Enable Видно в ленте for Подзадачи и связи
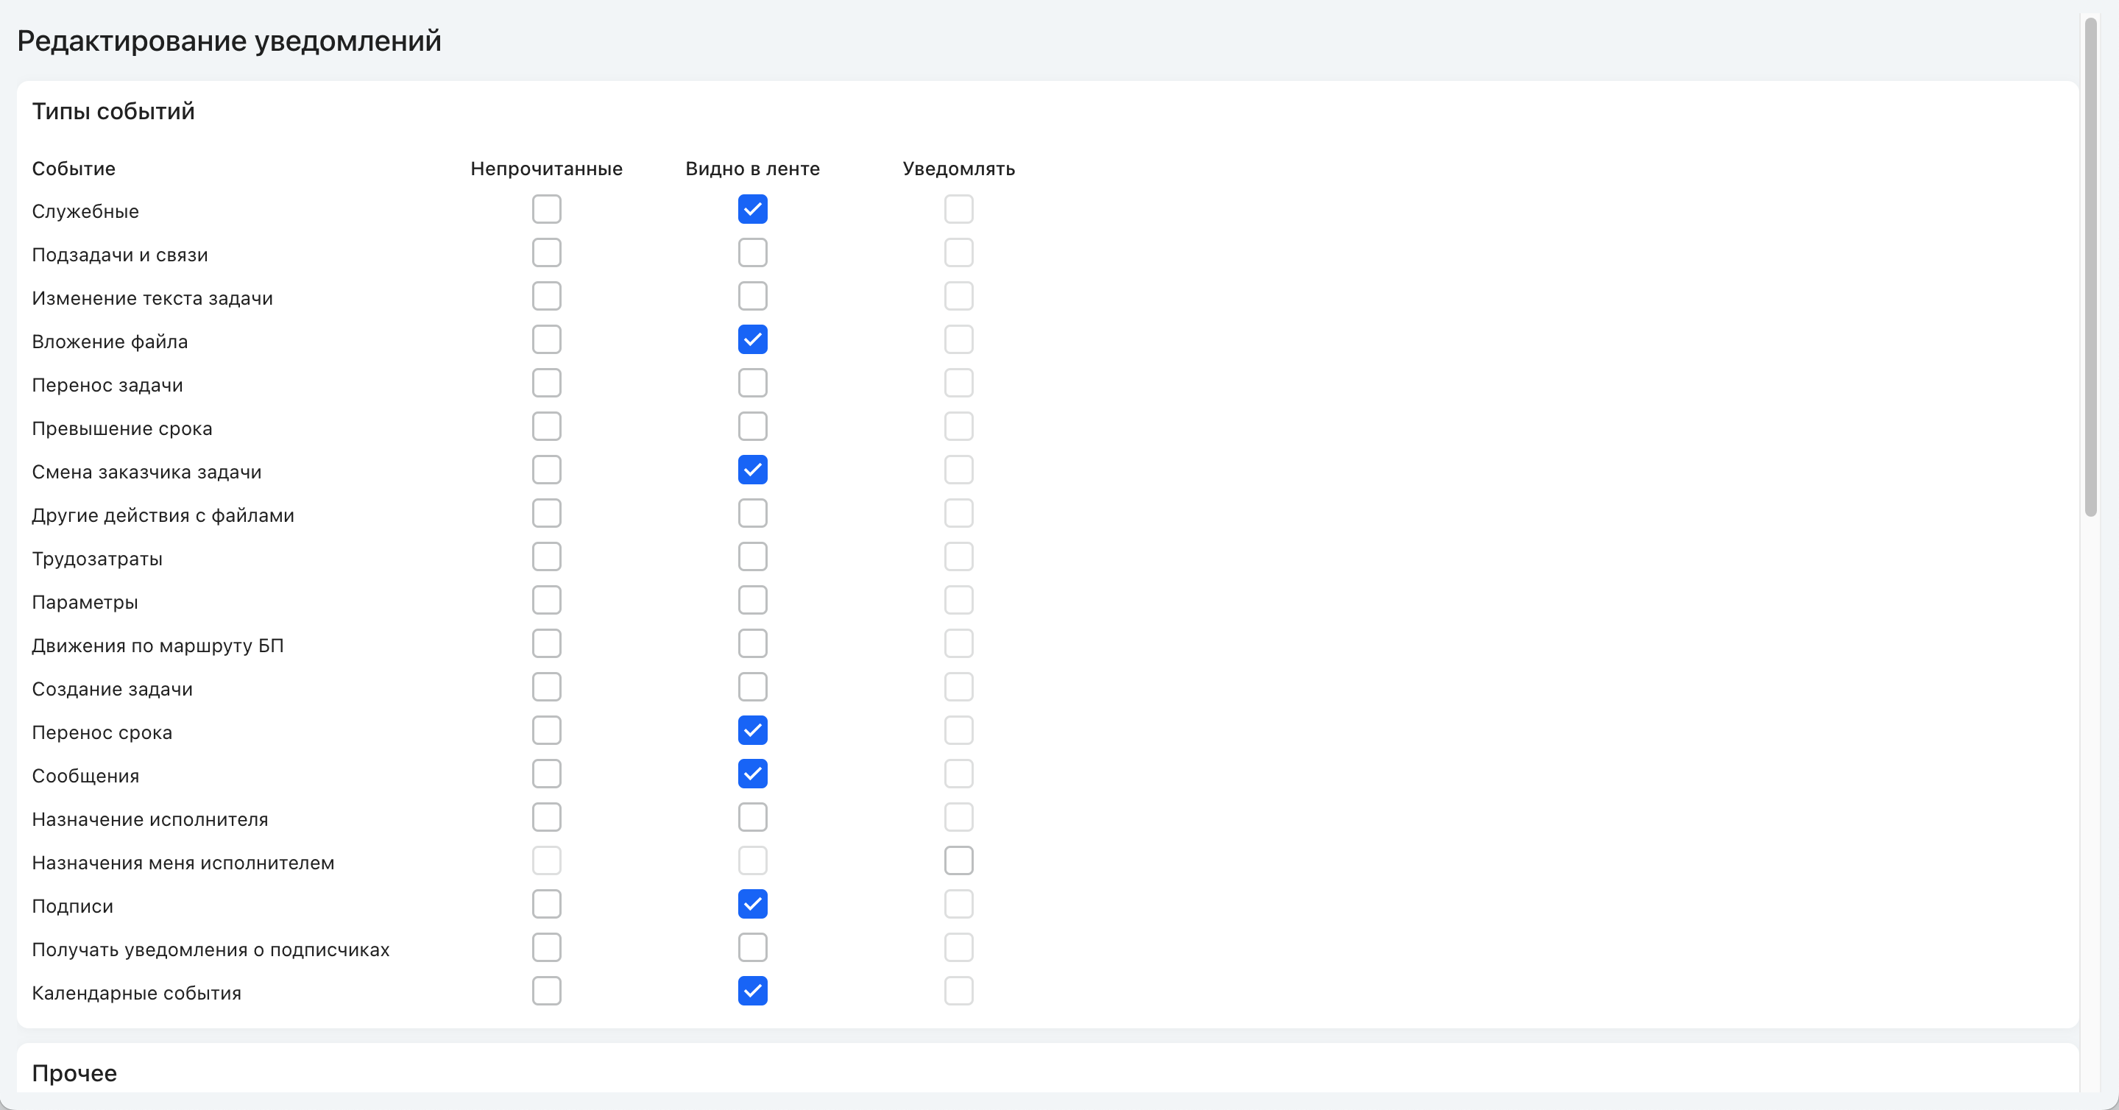The height and width of the screenshot is (1110, 2119). pos(753,252)
